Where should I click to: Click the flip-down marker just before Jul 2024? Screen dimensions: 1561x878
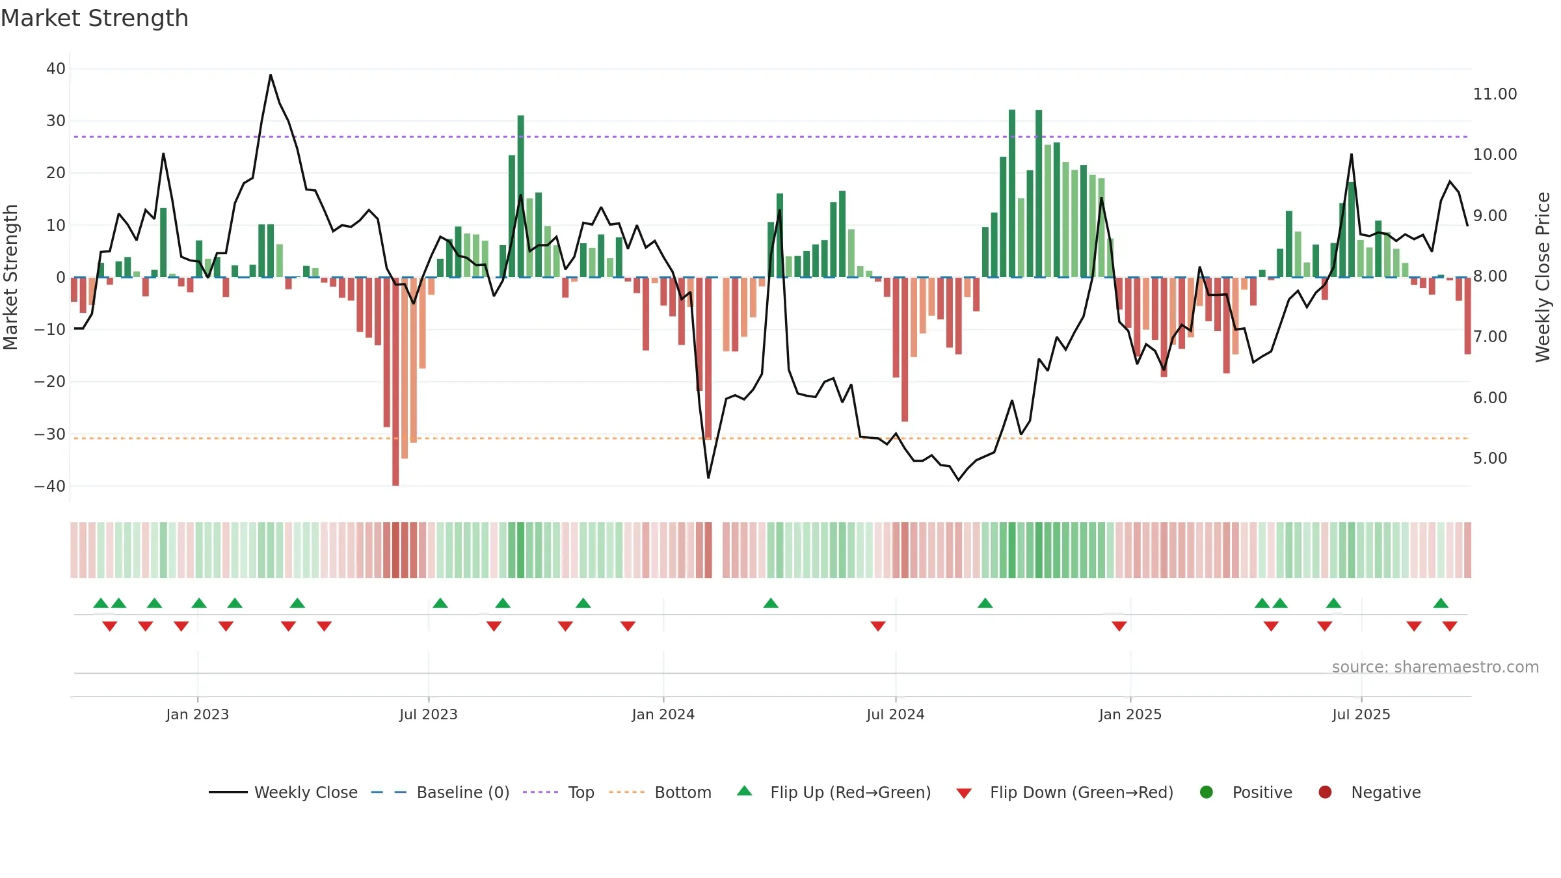[x=878, y=626]
